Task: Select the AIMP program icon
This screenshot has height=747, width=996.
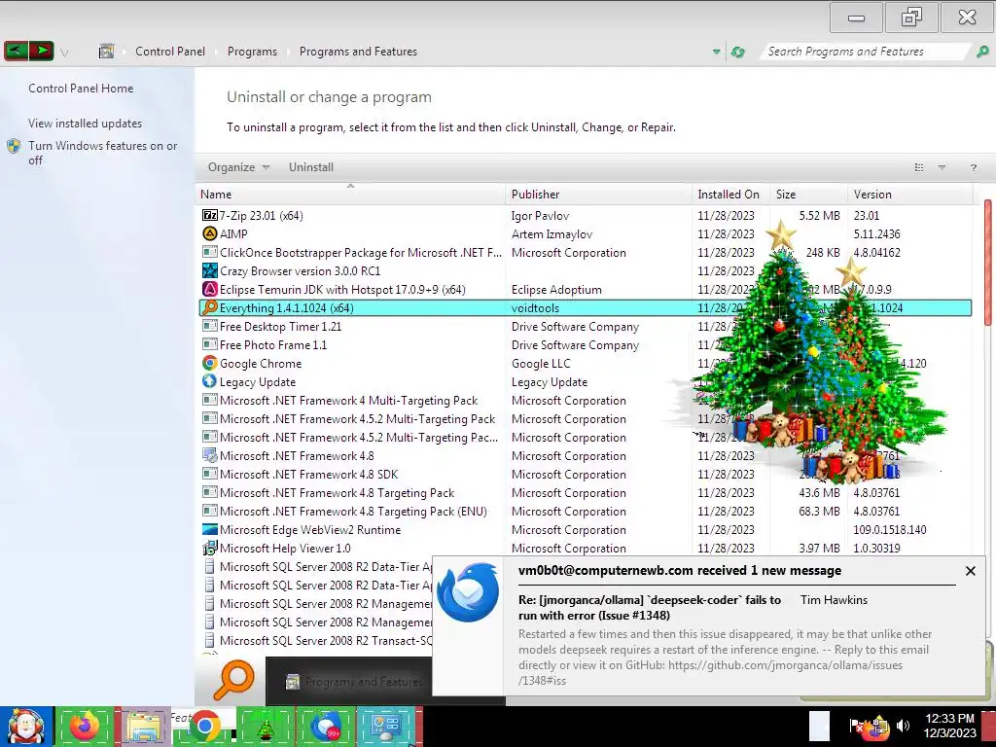Action: click(210, 233)
